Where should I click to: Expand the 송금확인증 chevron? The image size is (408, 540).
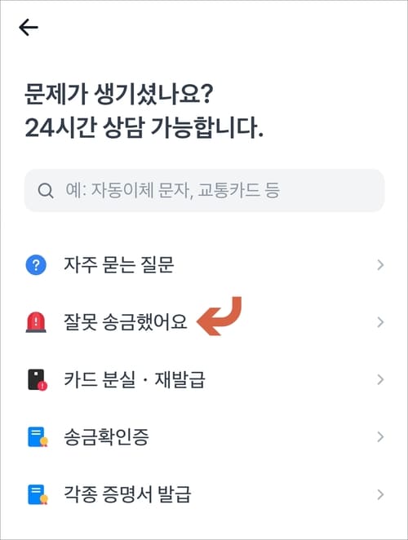click(380, 436)
